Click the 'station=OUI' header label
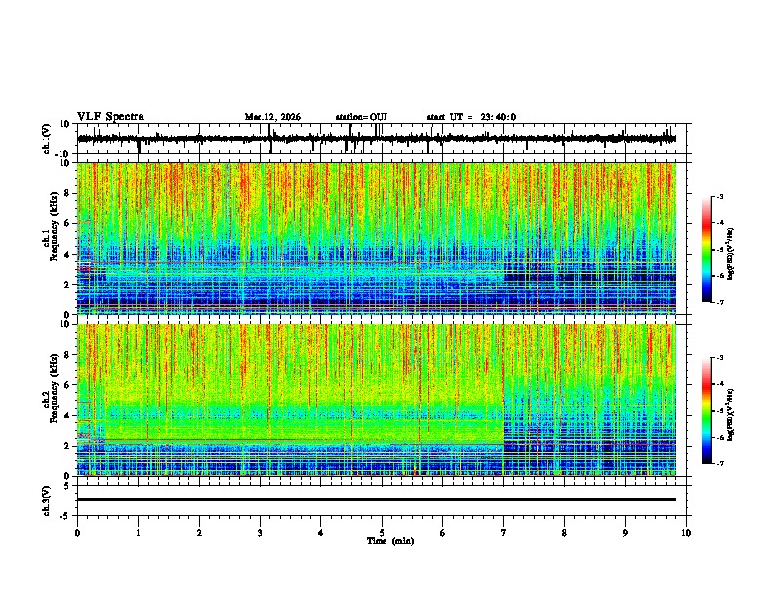 [361, 117]
